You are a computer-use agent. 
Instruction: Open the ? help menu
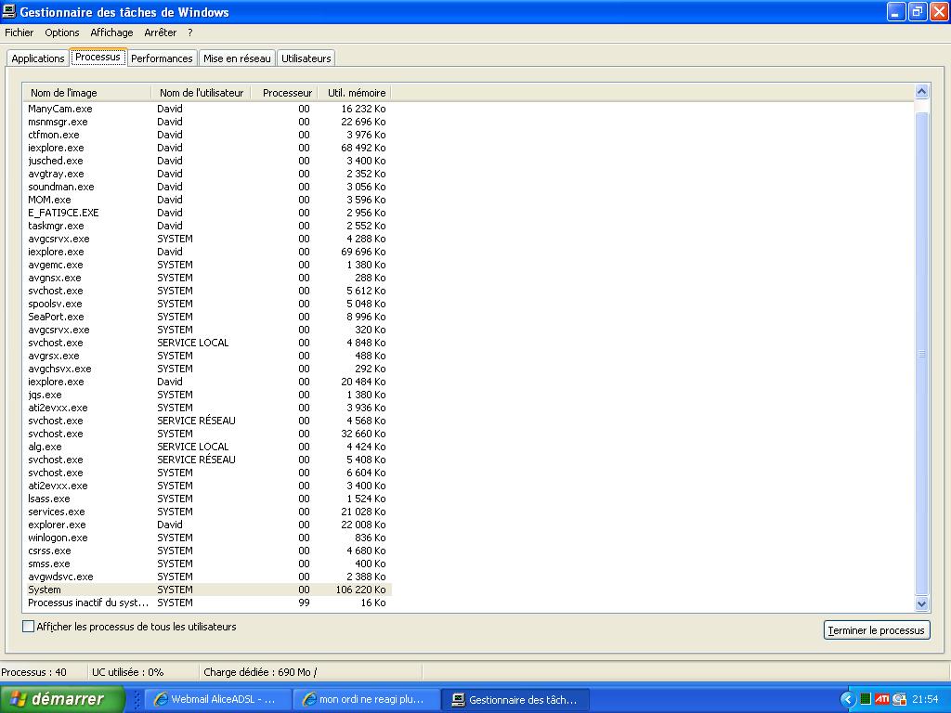tap(189, 32)
